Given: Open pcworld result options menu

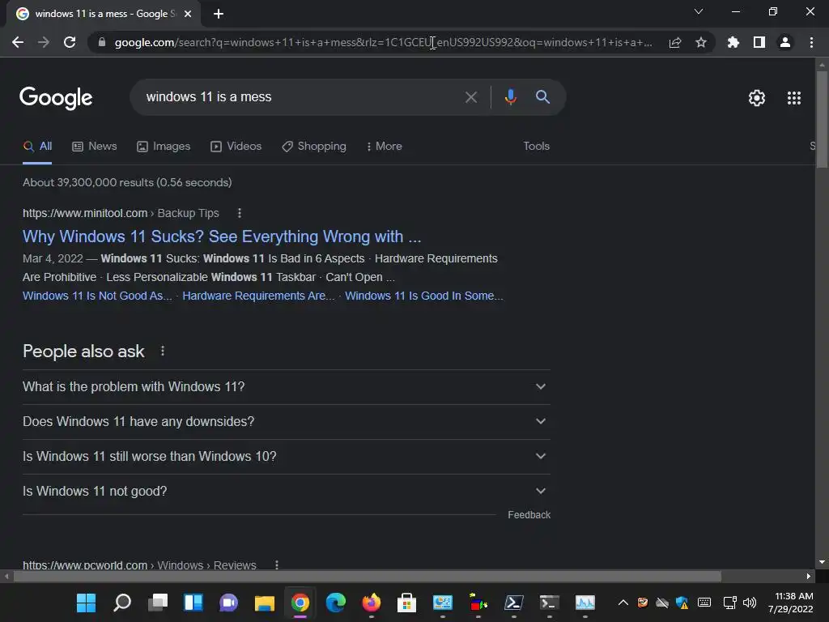Looking at the screenshot, I should coord(277,564).
